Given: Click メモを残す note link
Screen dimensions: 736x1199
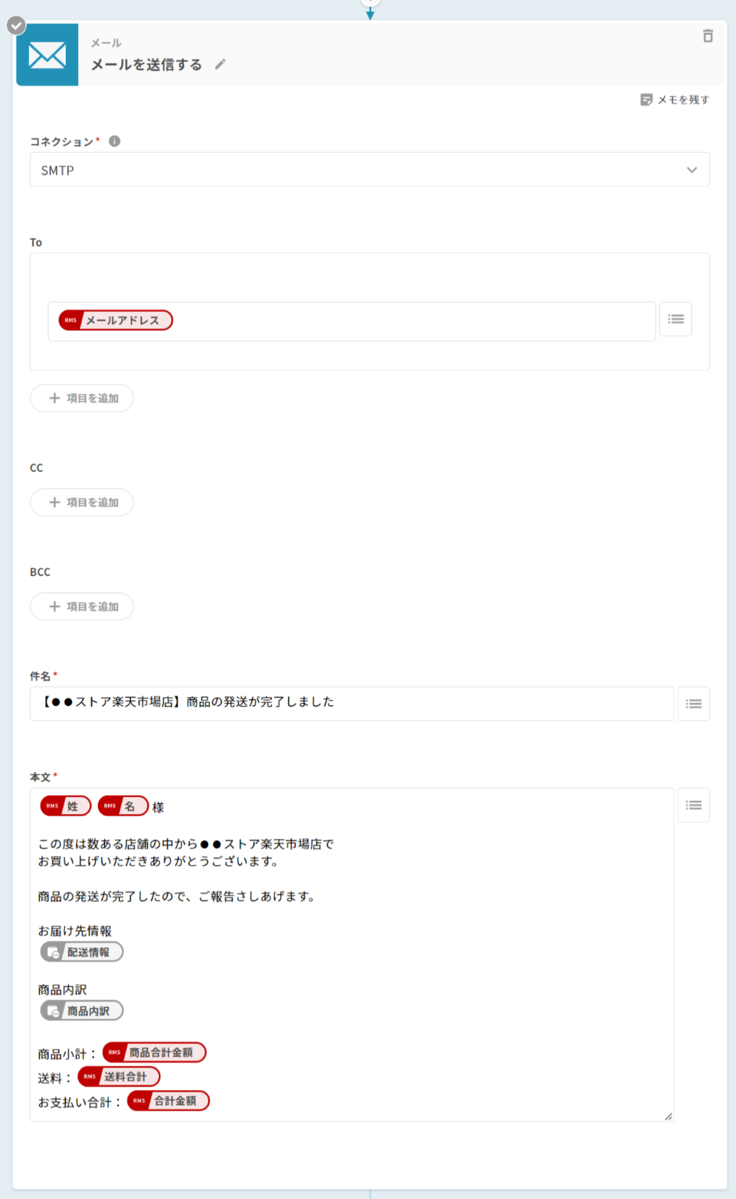Looking at the screenshot, I should click(x=675, y=100).
